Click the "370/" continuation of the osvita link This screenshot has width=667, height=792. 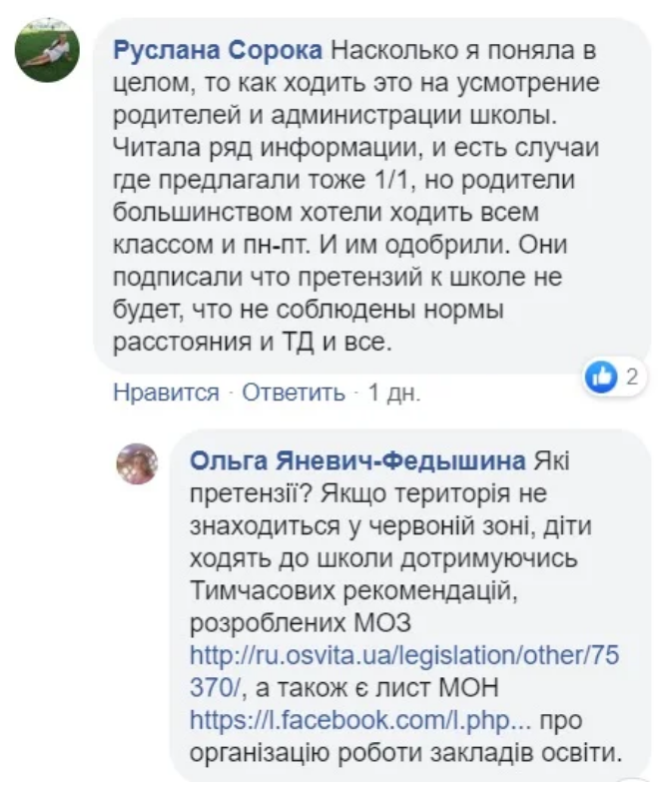[x=216, y=686]
